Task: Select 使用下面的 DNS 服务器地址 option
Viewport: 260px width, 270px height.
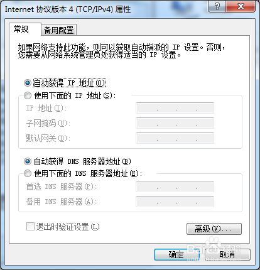Action: (28, 173)
